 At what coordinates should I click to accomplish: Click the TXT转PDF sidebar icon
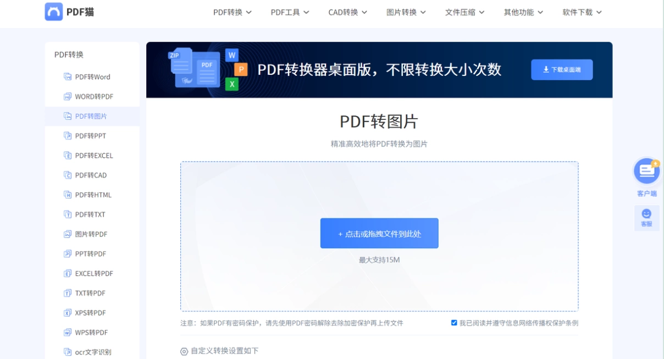[x=68, y=293]
